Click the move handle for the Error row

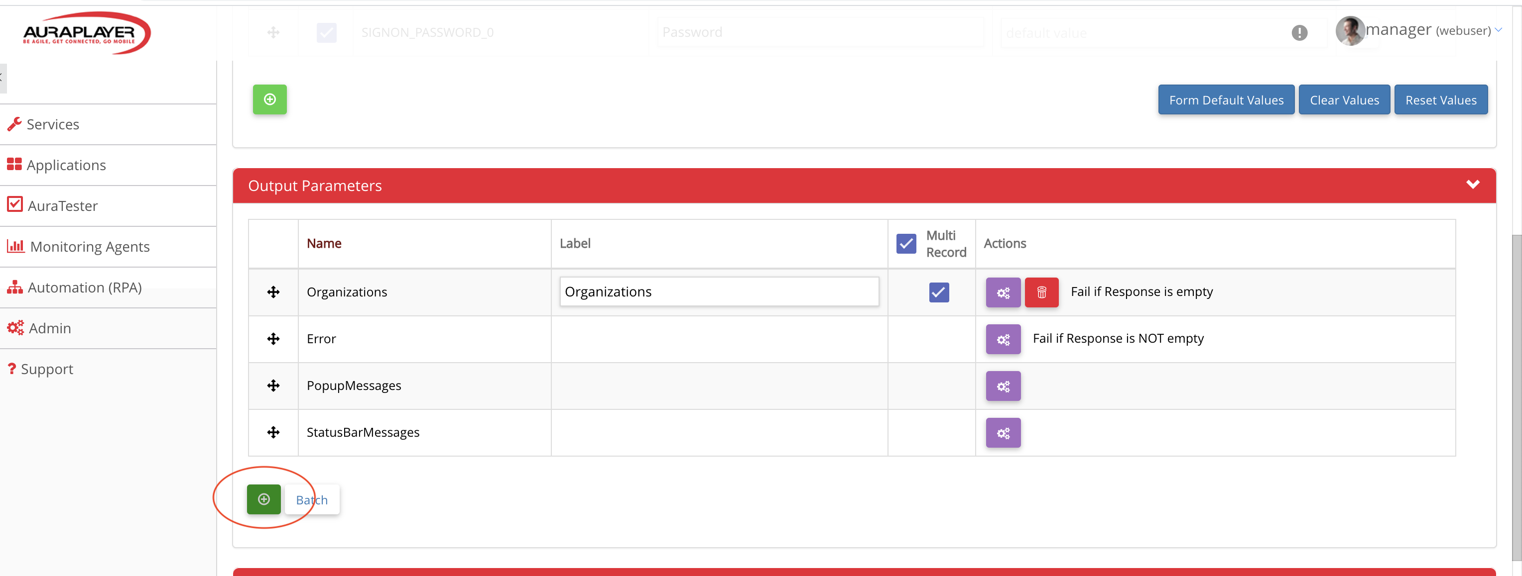click(x=273, y=339)
